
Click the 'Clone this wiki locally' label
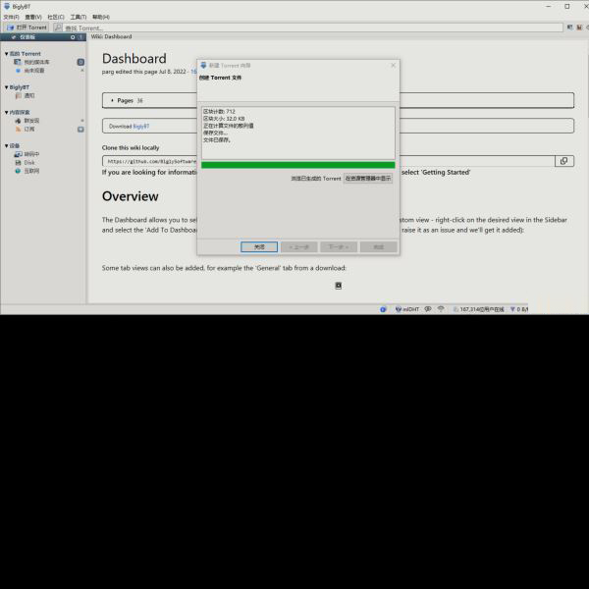pyautogui.click(x=131, y=147)
